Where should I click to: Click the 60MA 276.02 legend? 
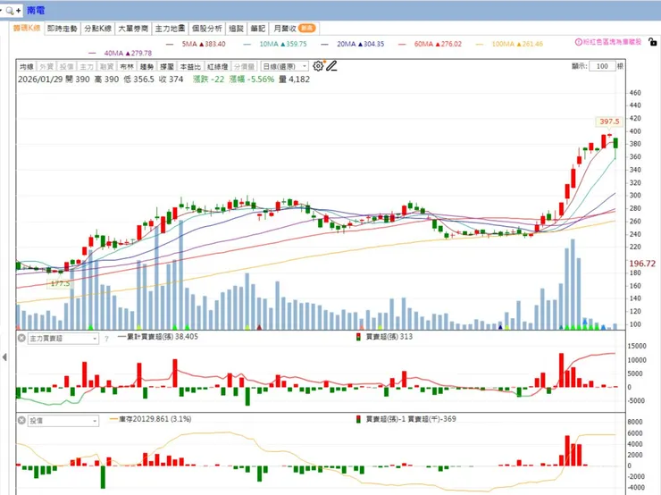(x=438, y=44)
